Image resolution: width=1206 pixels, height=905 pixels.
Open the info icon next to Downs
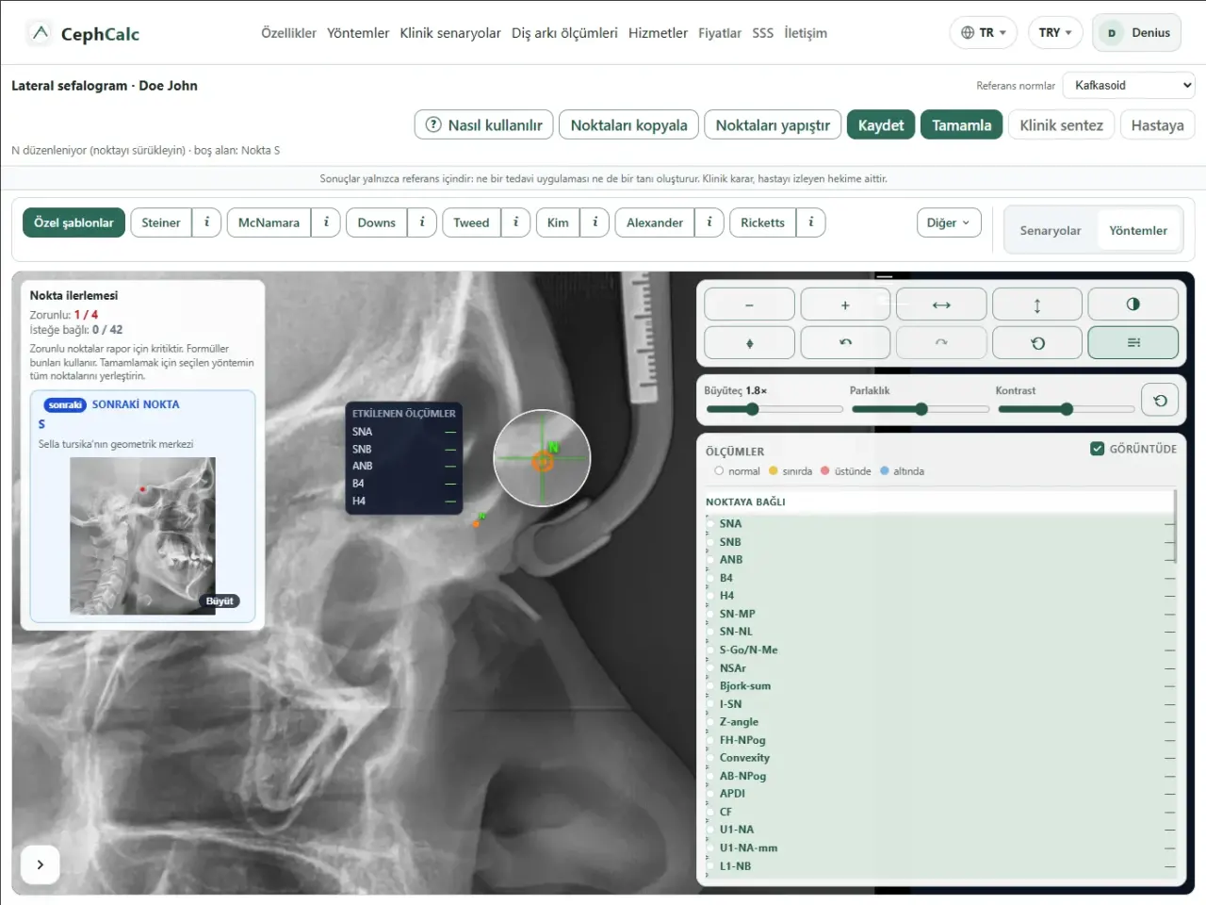(422, 222)
